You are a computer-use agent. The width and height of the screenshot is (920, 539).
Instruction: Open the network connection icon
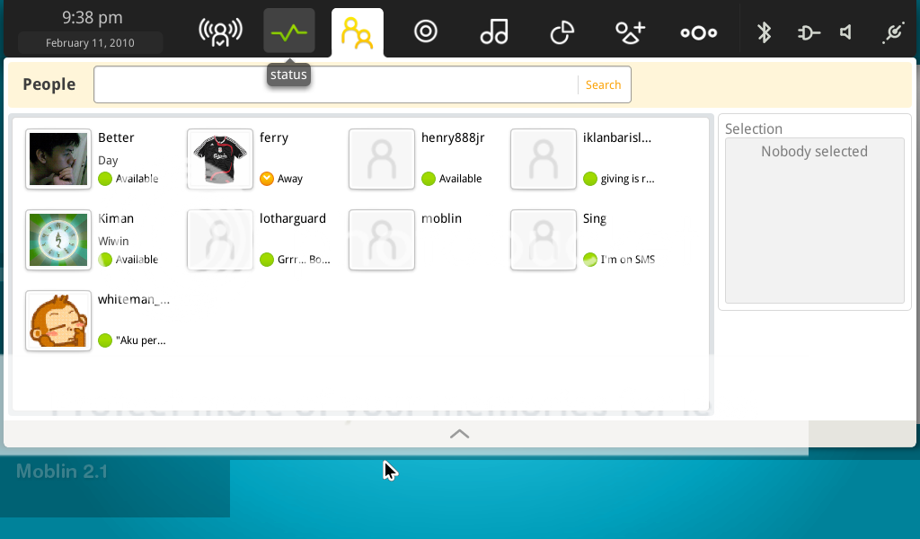[x=892, y=32]
